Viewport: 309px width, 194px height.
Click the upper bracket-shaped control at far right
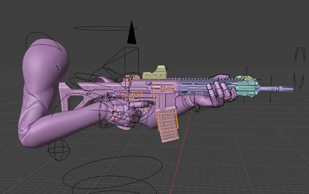[x=297, y=54]
